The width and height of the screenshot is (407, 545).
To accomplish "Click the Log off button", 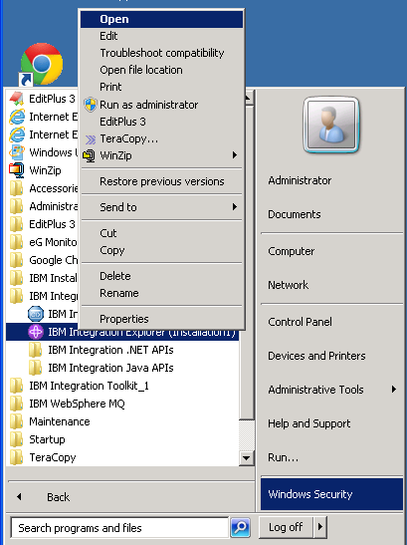I will [287, 527].
